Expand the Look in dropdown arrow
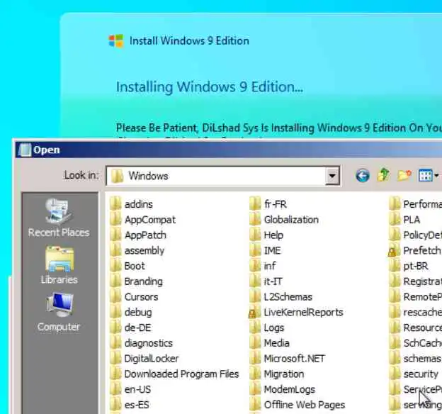Screen dimensions: 442x414 pos(332,176)
